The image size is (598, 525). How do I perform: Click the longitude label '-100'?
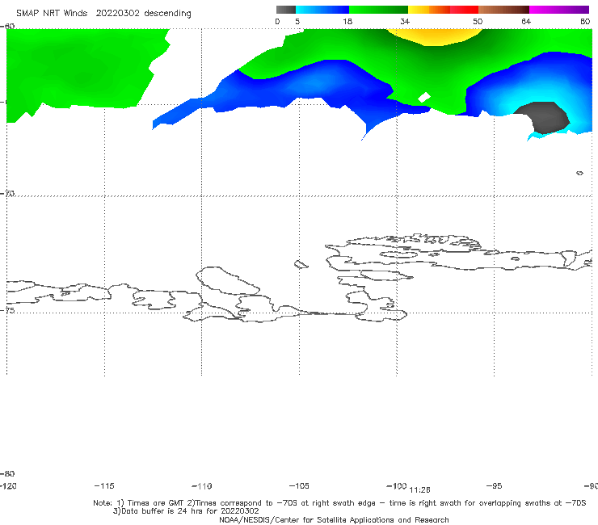pyautogui.click(x=397, y=486)
